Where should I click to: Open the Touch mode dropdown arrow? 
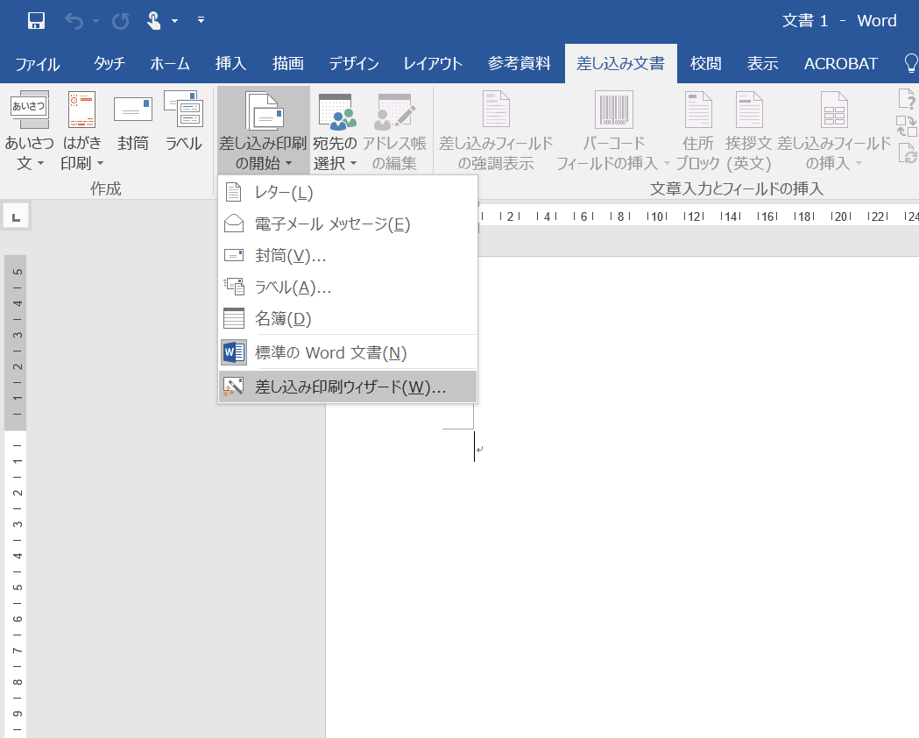click(x=174, y=21)
